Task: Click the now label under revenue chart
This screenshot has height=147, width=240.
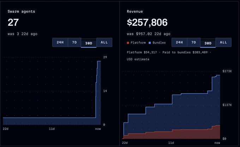Action: tap(217, 143)
